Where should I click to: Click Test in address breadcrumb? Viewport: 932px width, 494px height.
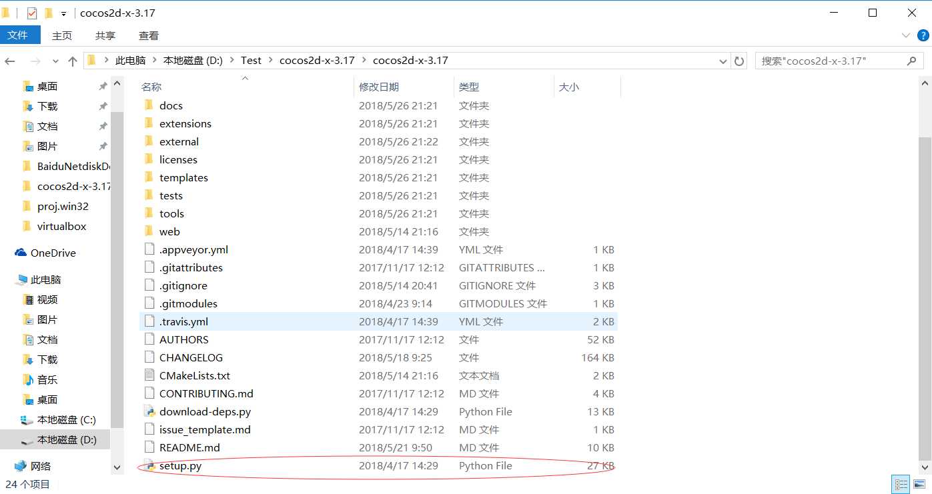[x=251, y=60]
